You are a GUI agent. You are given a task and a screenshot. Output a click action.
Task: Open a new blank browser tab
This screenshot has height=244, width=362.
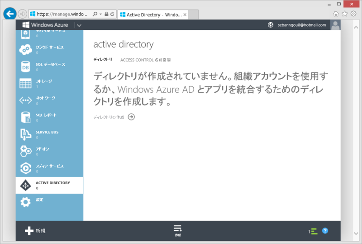click(x=194, y=14)
